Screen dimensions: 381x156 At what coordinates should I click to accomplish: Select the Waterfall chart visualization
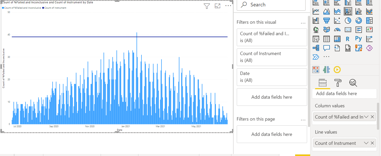316,20
